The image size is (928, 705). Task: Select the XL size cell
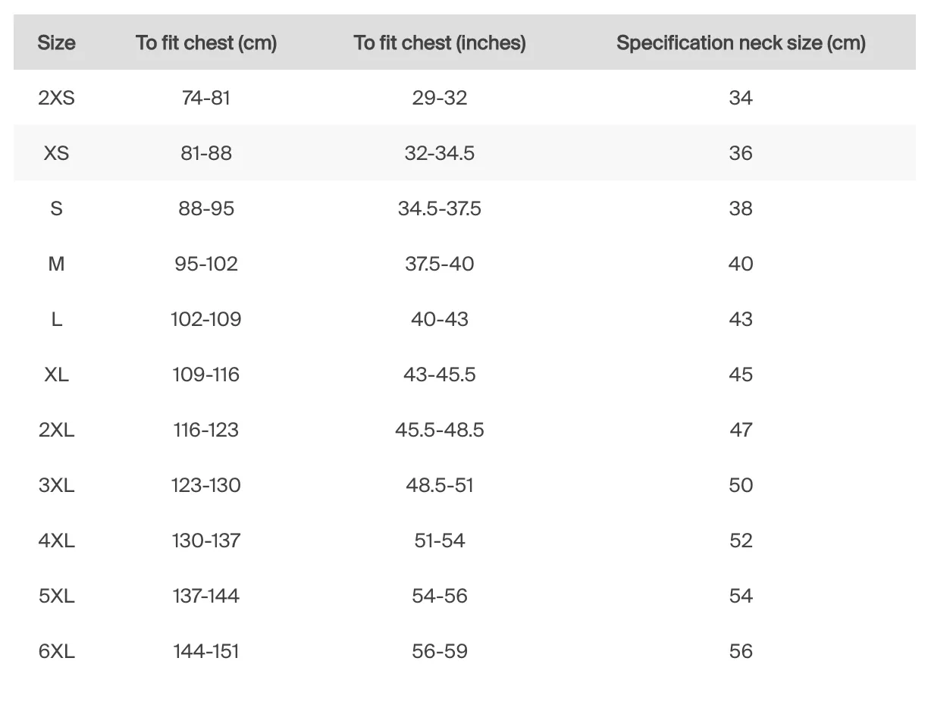pos(56,374)
